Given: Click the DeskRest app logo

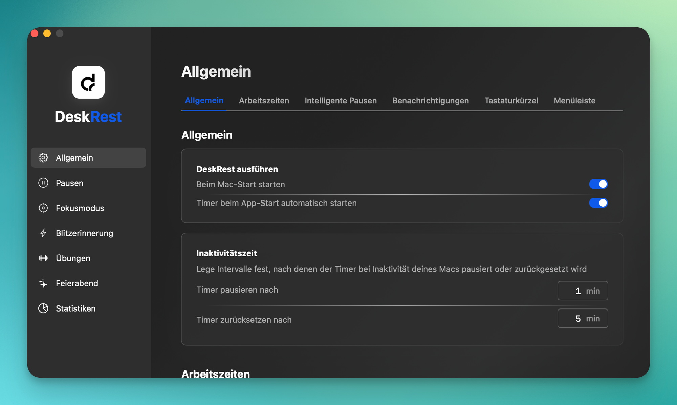Looking at the screenshot, I should [x=88, y=82].
